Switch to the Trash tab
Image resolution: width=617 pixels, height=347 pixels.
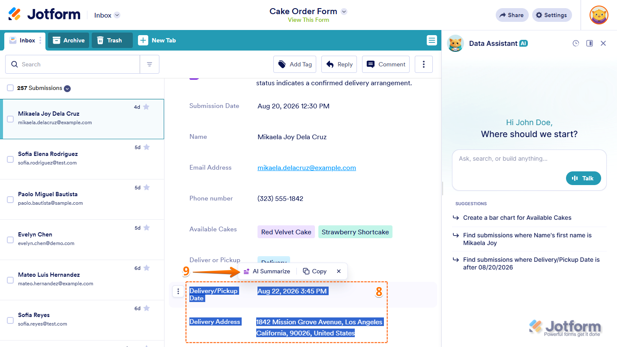(112, 40)
